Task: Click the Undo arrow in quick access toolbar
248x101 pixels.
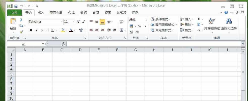Action: [21, 6]
